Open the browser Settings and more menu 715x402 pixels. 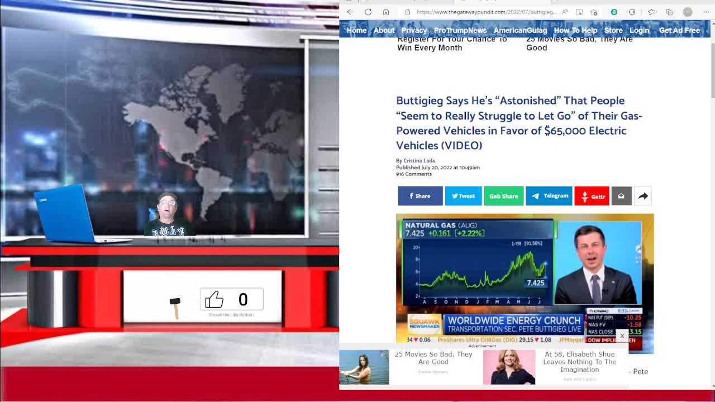pos(706,12)
